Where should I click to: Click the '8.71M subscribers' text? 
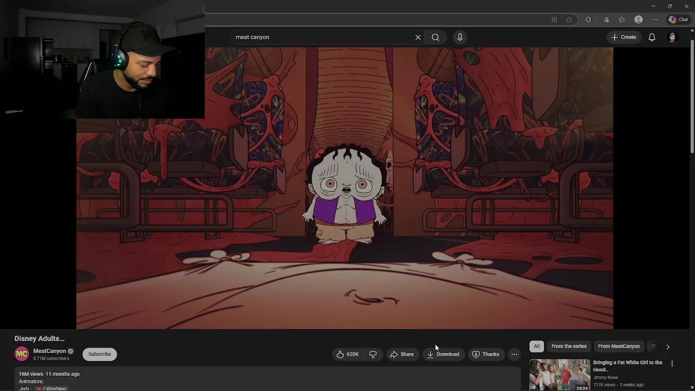point(51,358)
